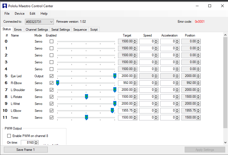
Task: Click the L-Rotate slider handle
Action: click(86, 97)
